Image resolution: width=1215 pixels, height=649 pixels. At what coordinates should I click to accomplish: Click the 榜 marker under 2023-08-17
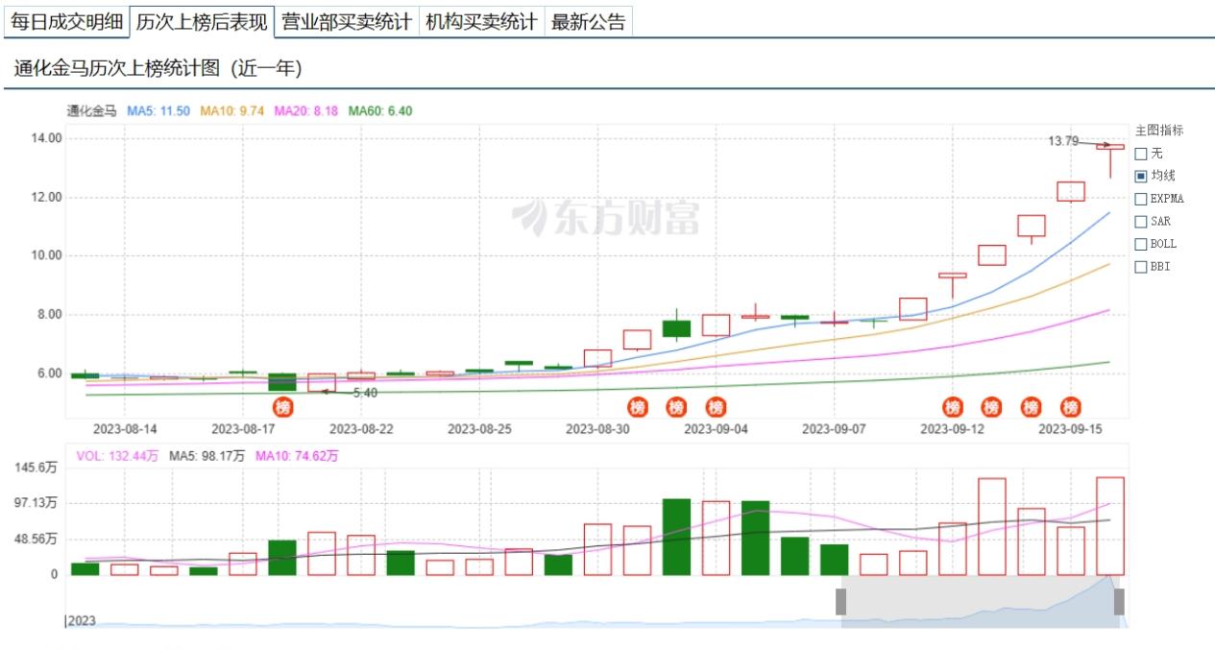tap(282, 406)
